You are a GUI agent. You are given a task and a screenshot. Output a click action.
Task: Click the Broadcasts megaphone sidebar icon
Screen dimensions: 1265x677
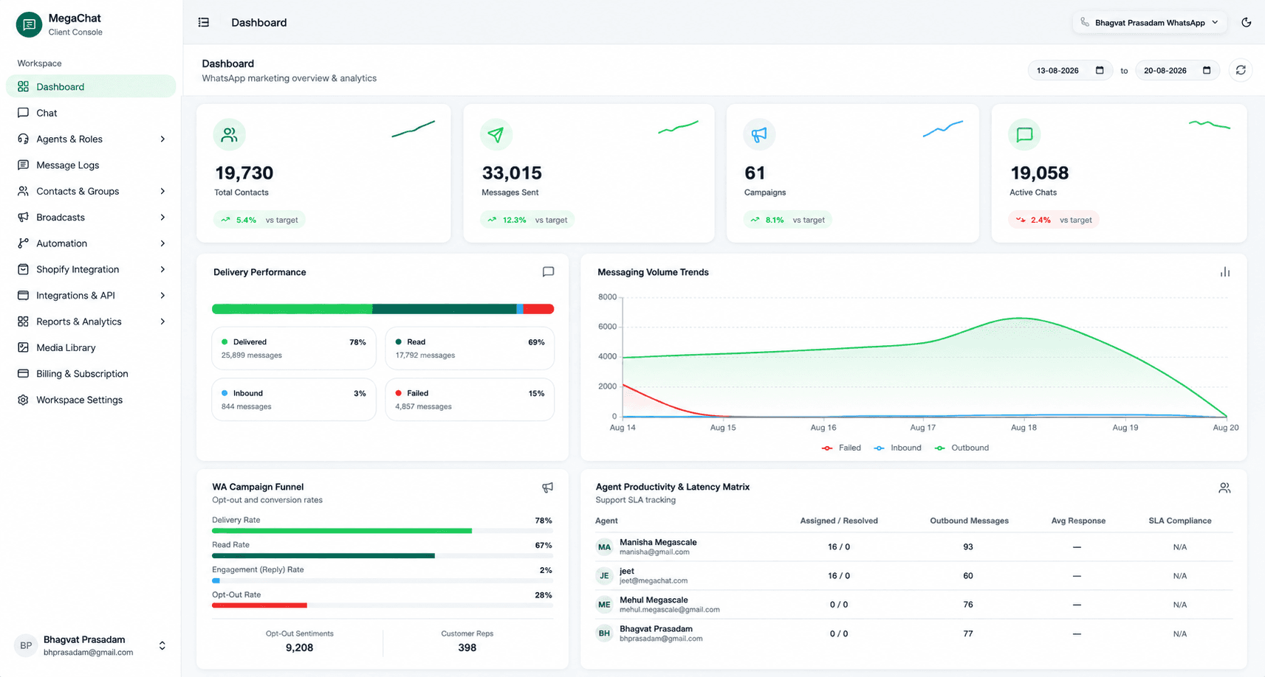coord(23,217)
